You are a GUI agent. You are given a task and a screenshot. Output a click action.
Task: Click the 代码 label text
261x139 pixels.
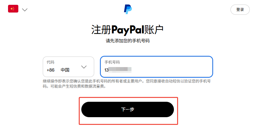point(50,62)
